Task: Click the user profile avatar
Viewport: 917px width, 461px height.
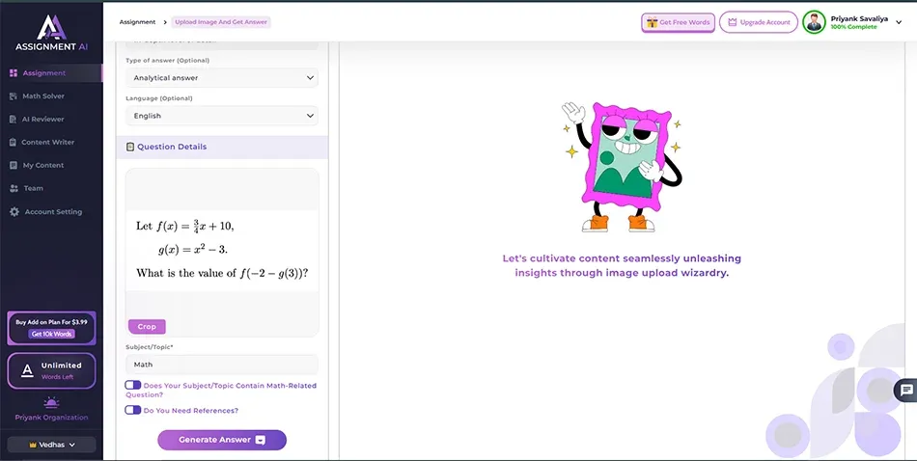Action: click(x=814, y=22)
